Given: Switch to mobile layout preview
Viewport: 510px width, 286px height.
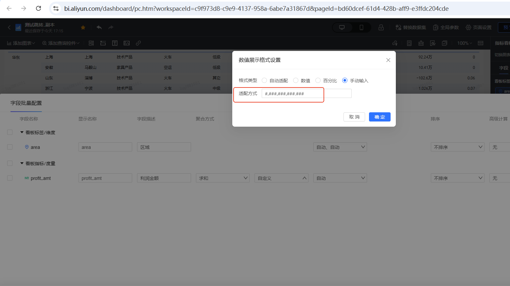Looking at the screenshot, I should coord(361,27).
